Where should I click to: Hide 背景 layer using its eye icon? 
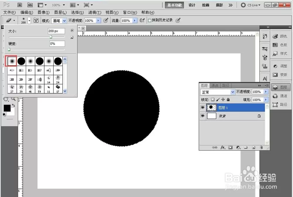(x=202, y=116)
